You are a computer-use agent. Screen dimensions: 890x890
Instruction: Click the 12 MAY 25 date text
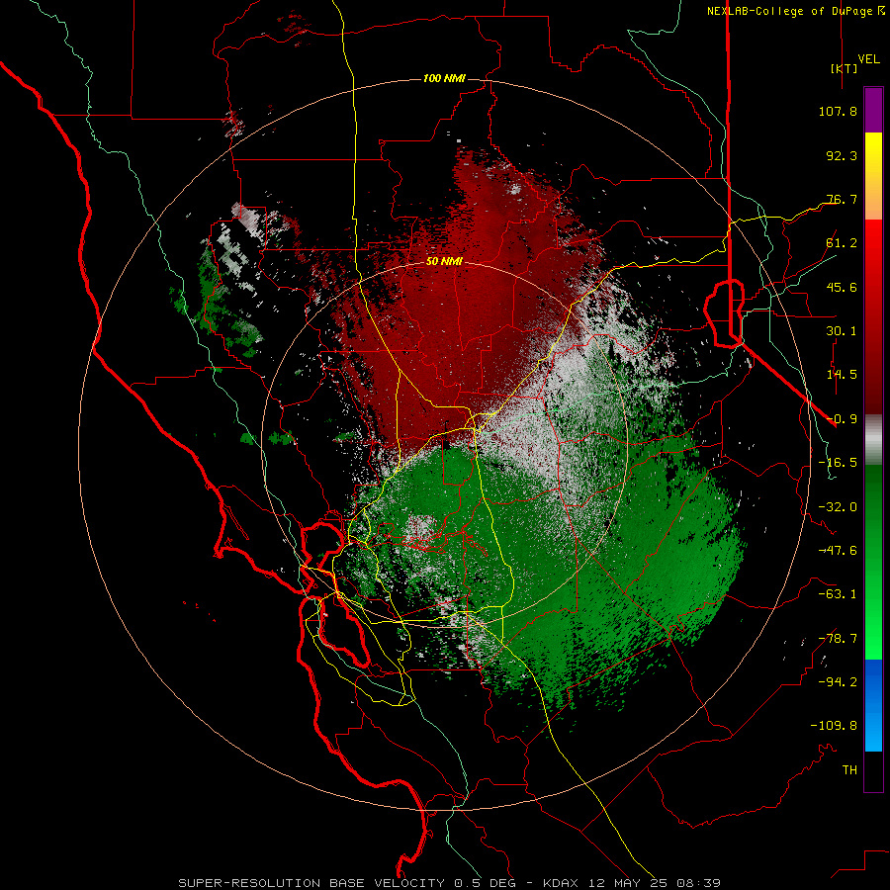click(626, 883)
